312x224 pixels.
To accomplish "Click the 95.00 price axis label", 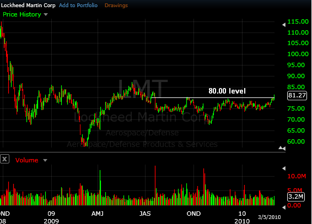I will tap(296, 65).
